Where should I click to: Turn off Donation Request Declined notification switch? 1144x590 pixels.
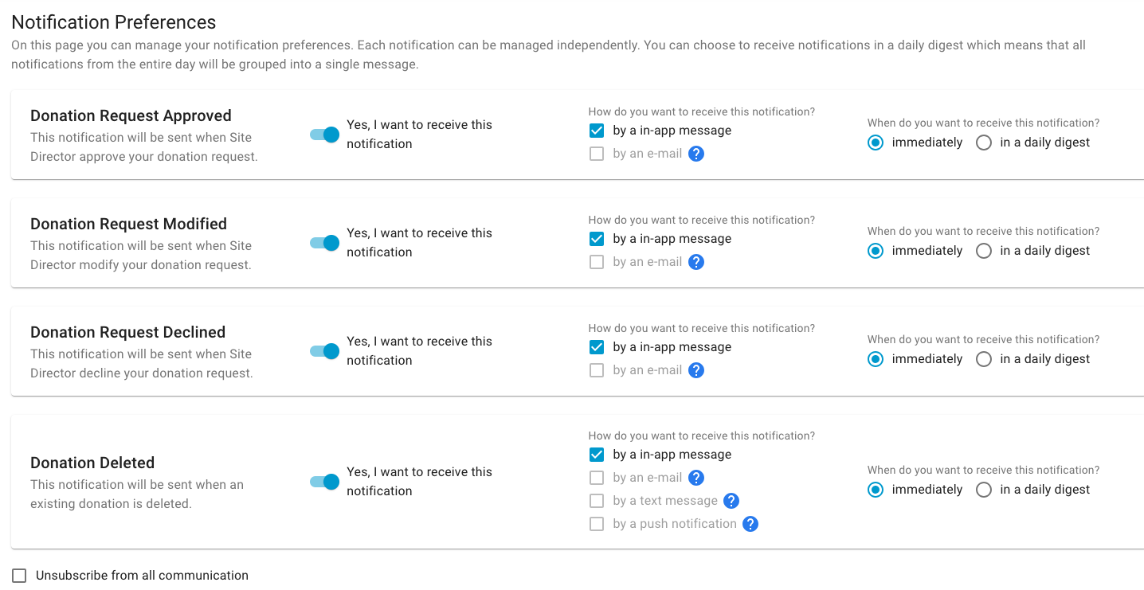click(x=324, y=351)
